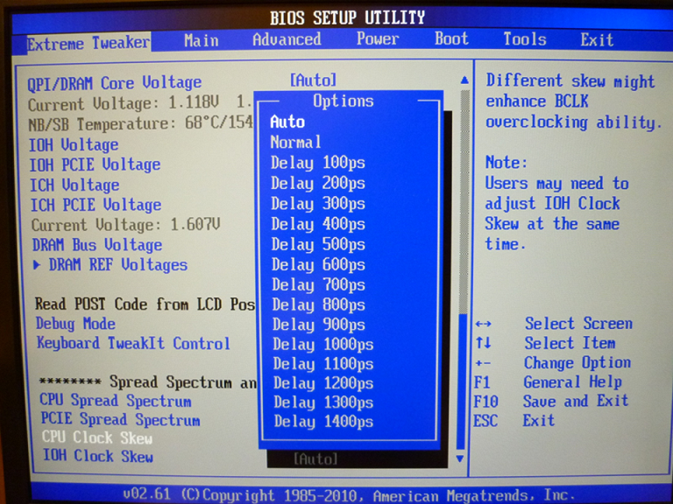Viewport: 673px width, 504px height.
Task: Click the scroll up arrow of settings list
Action: click(x=464, y=80)
